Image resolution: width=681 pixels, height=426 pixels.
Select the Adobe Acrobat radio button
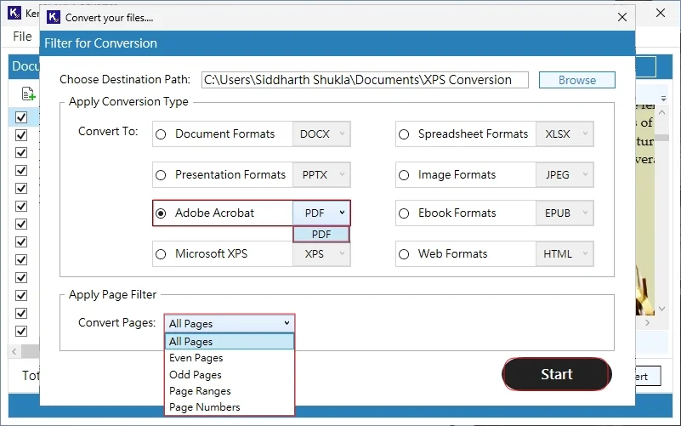[161, 213]
